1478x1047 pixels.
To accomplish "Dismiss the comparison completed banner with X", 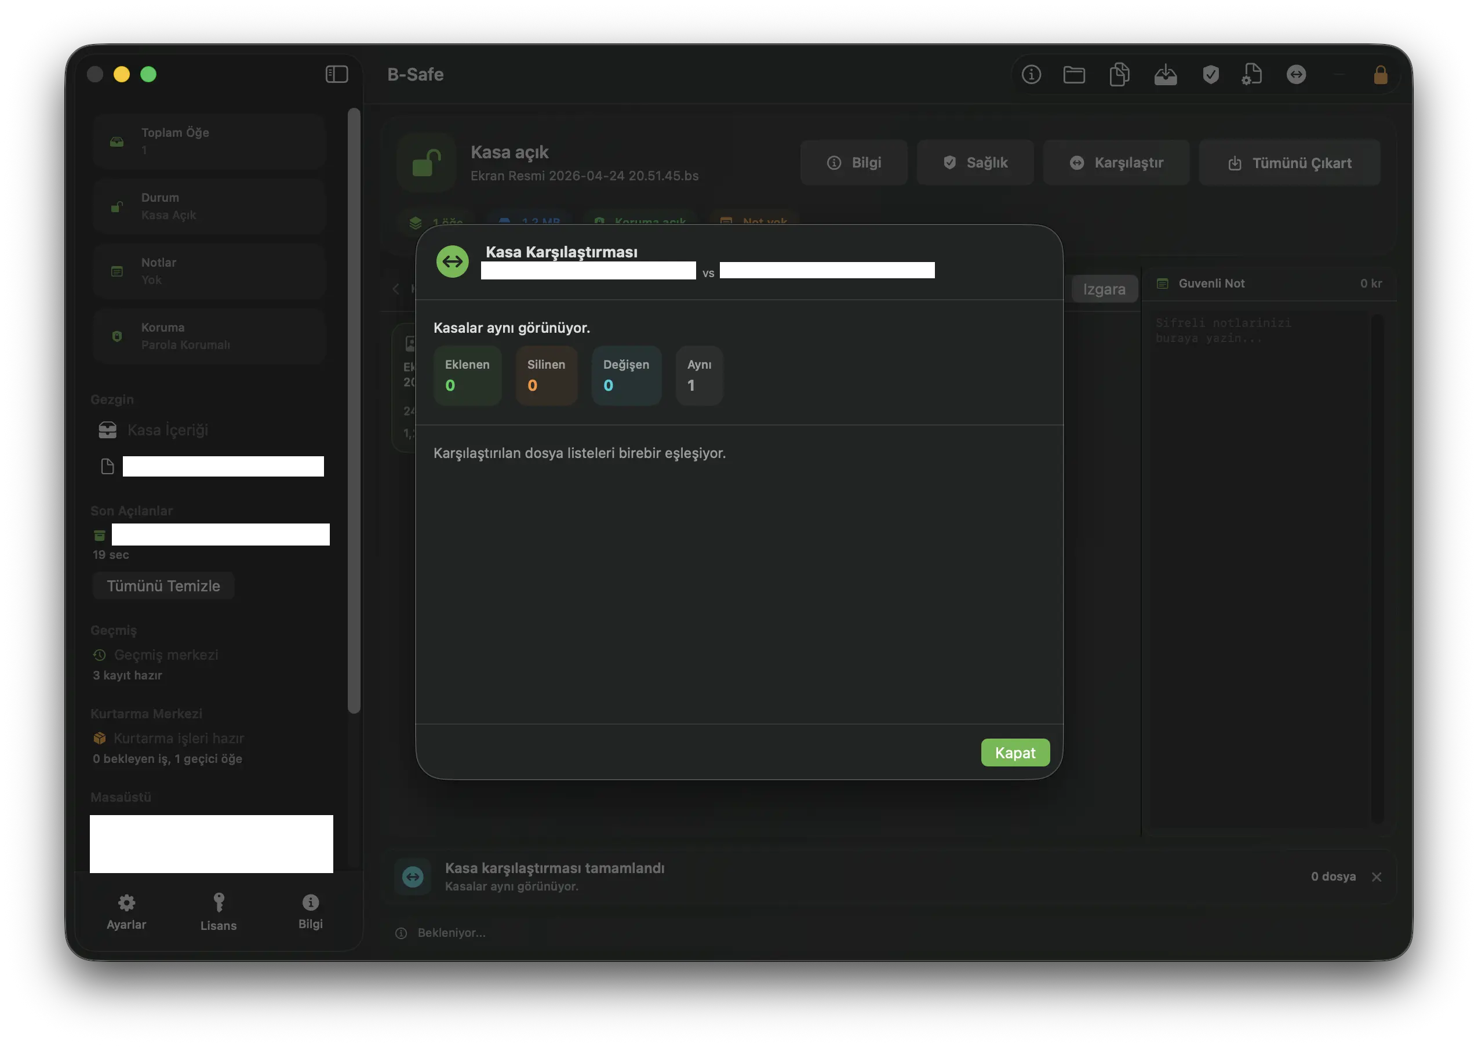I will (x=1376, y=877).
